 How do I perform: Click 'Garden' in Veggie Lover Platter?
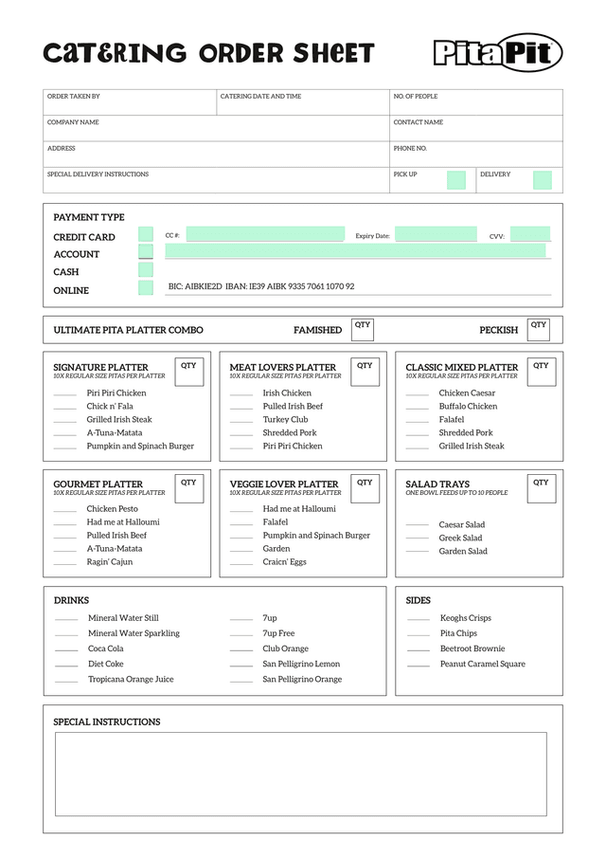(276, 548)
